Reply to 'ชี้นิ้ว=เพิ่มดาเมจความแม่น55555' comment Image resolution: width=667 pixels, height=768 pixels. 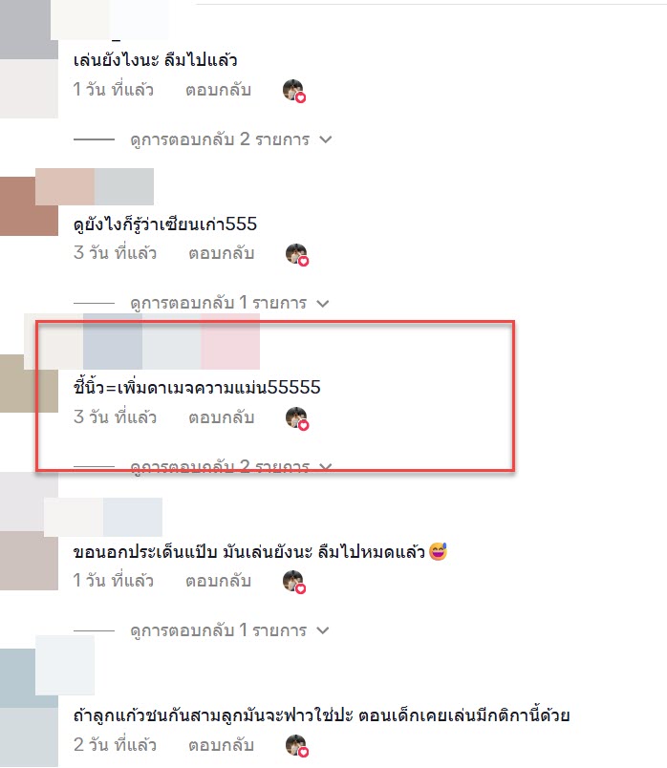222,417
